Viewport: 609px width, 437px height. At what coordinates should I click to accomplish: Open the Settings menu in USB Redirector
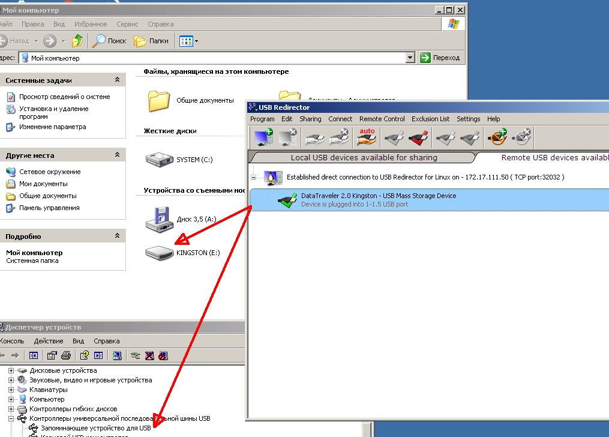pyautogui.click(x=468, y=119)
